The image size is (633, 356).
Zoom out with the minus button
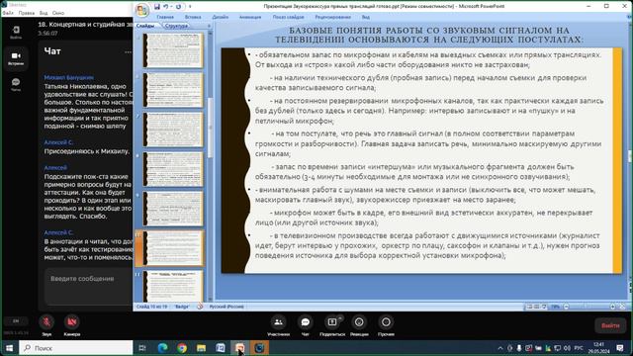(x=566, y=307)
